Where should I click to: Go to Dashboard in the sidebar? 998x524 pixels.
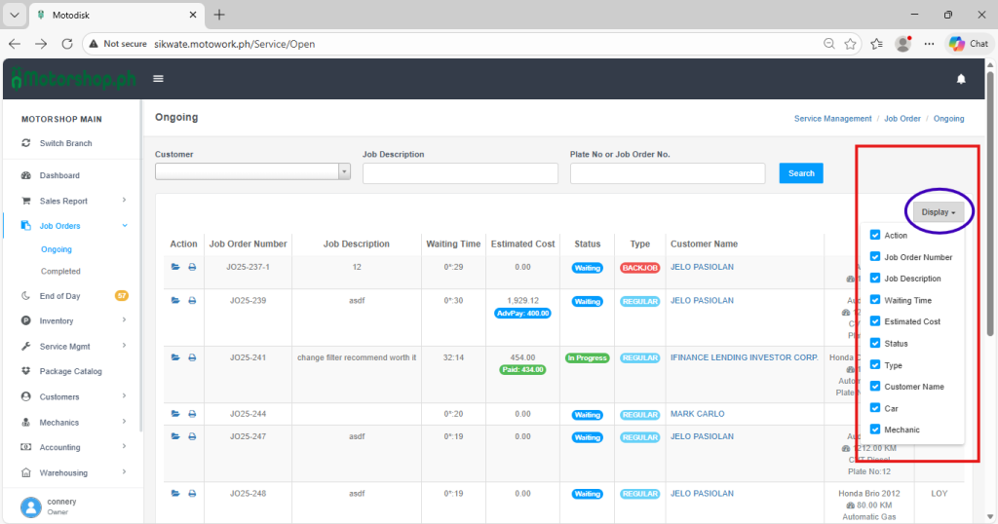pos(59,175)
